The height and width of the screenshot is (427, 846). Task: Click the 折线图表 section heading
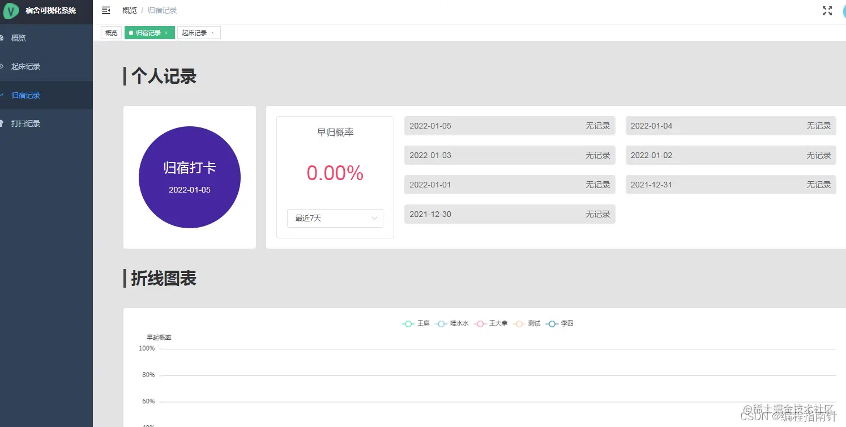pyautogui.click(x=164, y=278)
